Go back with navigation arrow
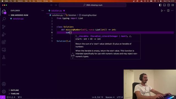The height and width of the screenshot is (99, 176). [x=51, y=5]
